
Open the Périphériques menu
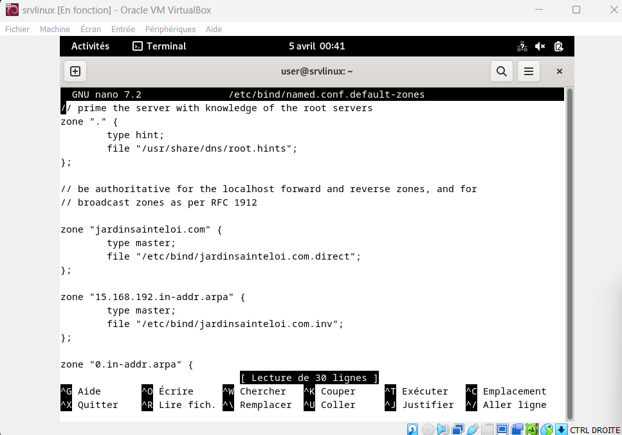(x=170, y=30)
